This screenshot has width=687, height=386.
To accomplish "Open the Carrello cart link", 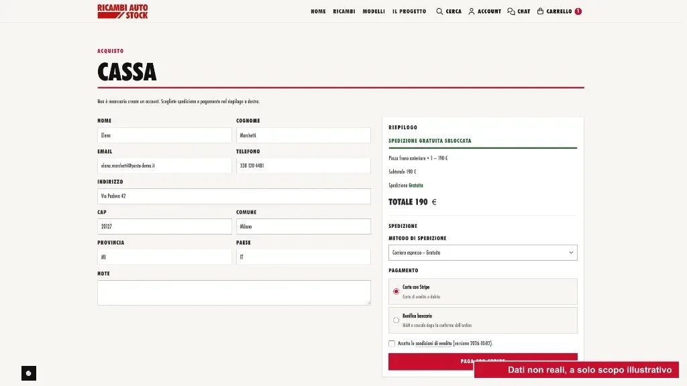I will (559, 11).
